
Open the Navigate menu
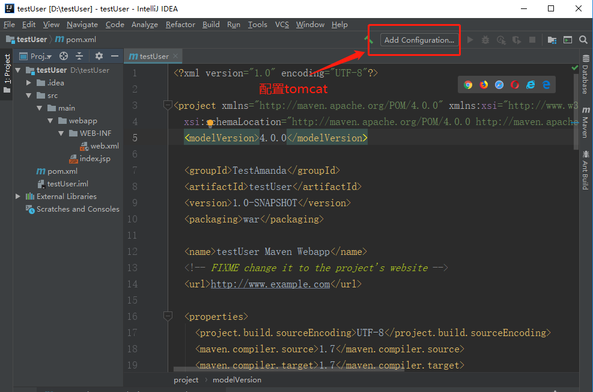[82, 25]
